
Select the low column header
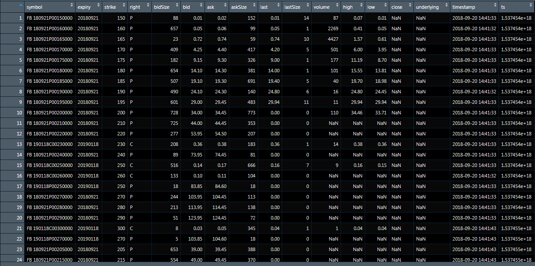pyautogui.click(x=377, y=7)
